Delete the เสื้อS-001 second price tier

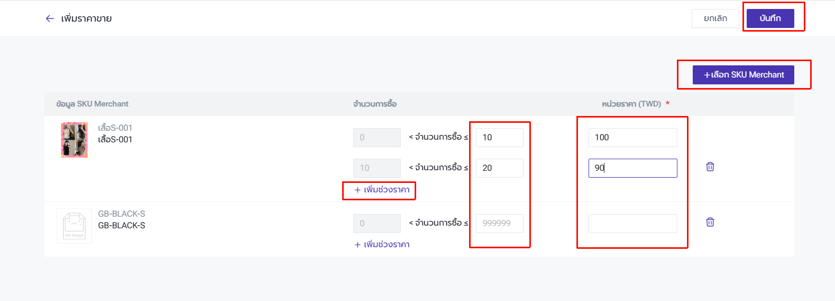tap(710, 167)
